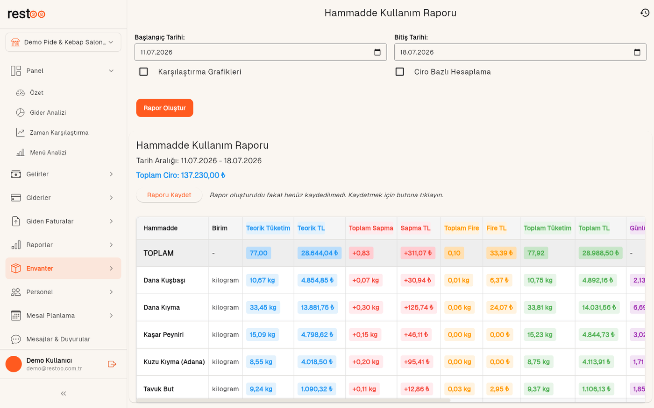The image size is (654, 408).
Task: Click the Giderler credit card icon
Action: 16,198
